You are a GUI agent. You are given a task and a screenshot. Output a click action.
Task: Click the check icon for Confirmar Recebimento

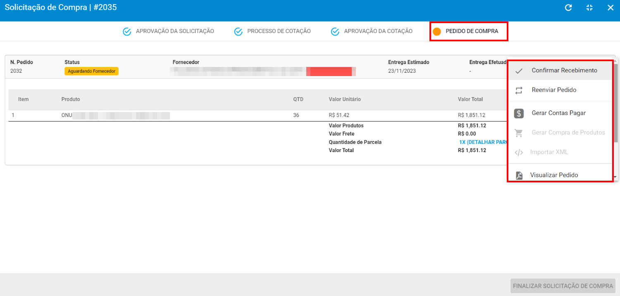[x=519, y=71]
